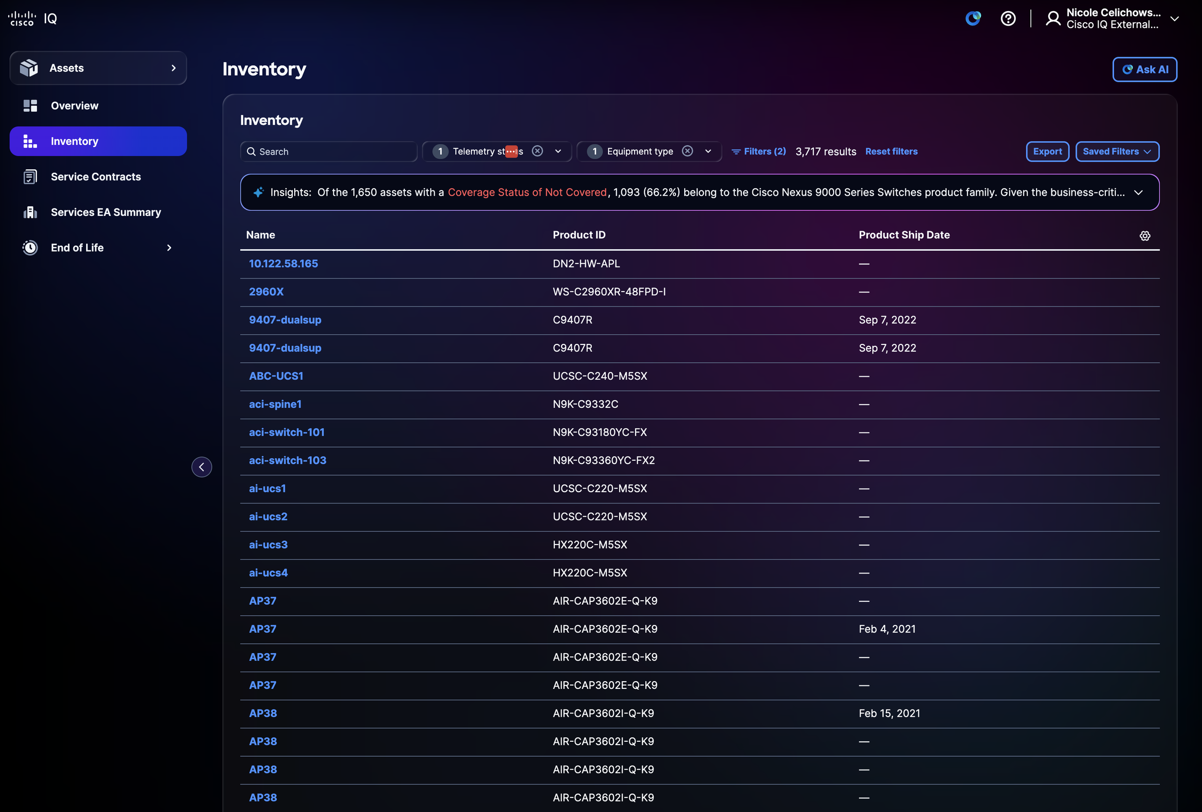Open the aci-switch-103 asset link
This screenshot has height=812, width=1202.
288,460
